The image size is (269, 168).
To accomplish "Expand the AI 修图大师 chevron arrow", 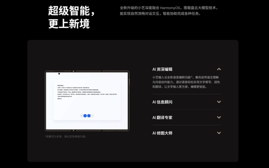I will point(219,133).
